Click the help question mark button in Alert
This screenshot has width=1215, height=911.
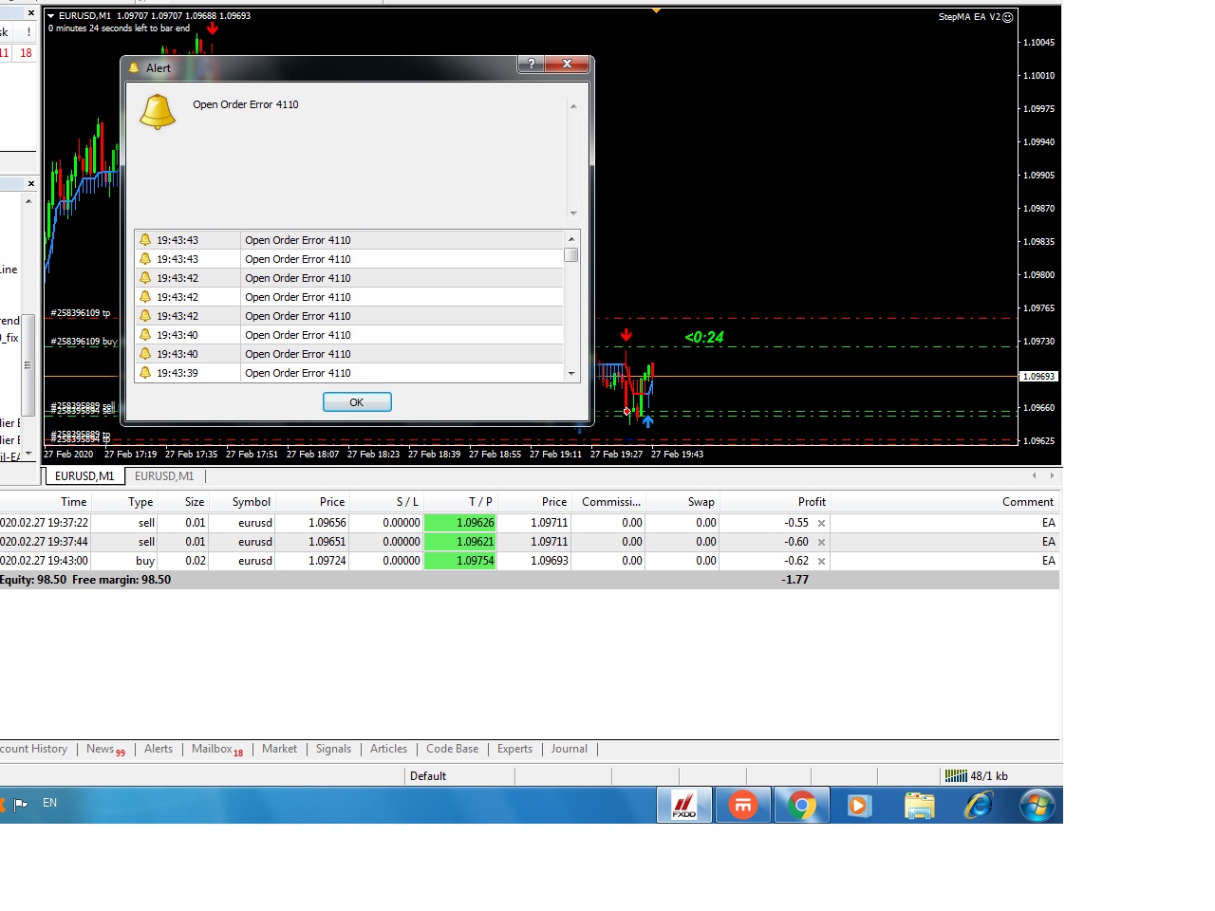point(531,64)
